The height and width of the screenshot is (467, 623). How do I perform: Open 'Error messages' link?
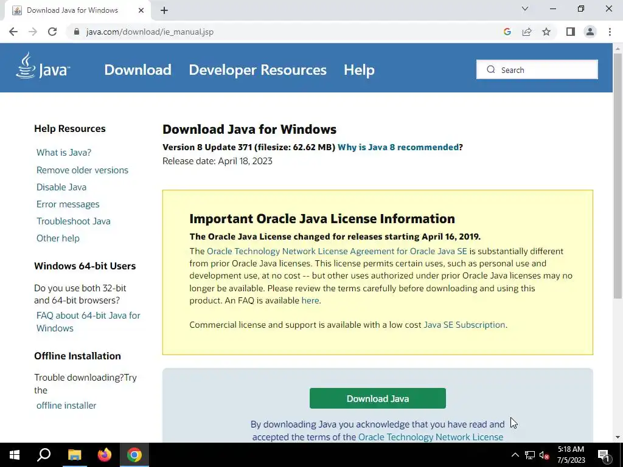[x=68, y=204]
